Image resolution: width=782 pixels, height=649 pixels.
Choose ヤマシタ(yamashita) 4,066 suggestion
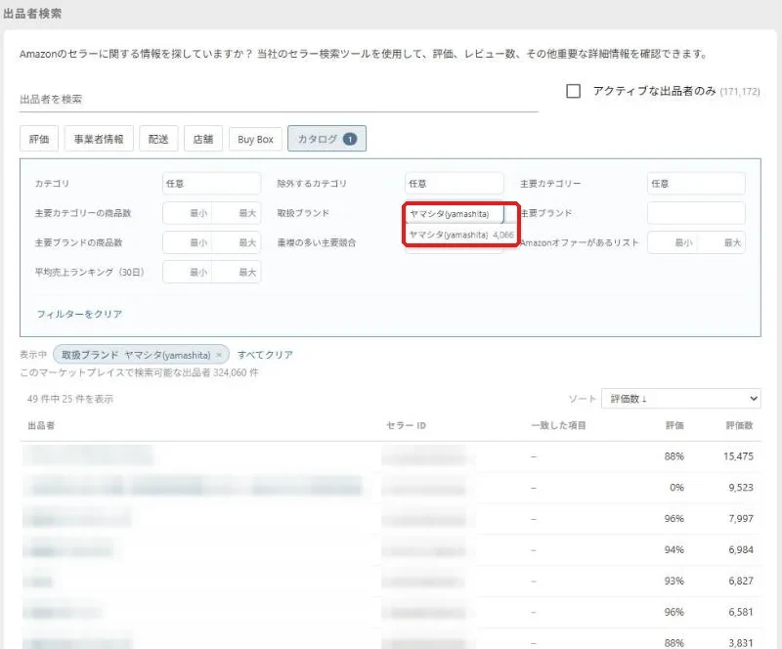coord(460,235)
